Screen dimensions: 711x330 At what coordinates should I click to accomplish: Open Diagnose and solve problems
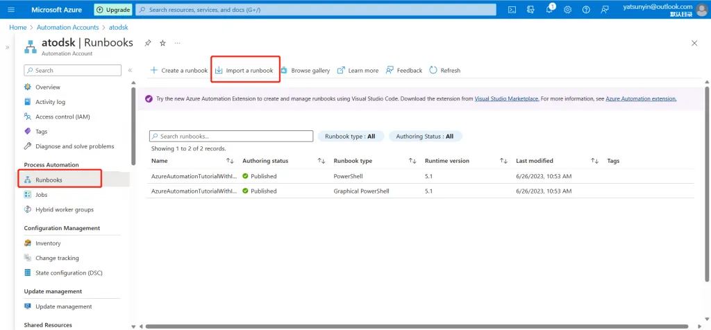pos(75,146)
